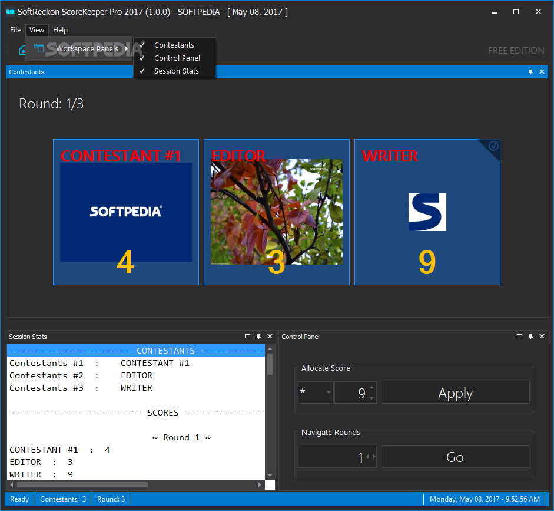Screen dimensions: 554x511
Task: Pin the Session Stats panel
Action: click(258, 337)
